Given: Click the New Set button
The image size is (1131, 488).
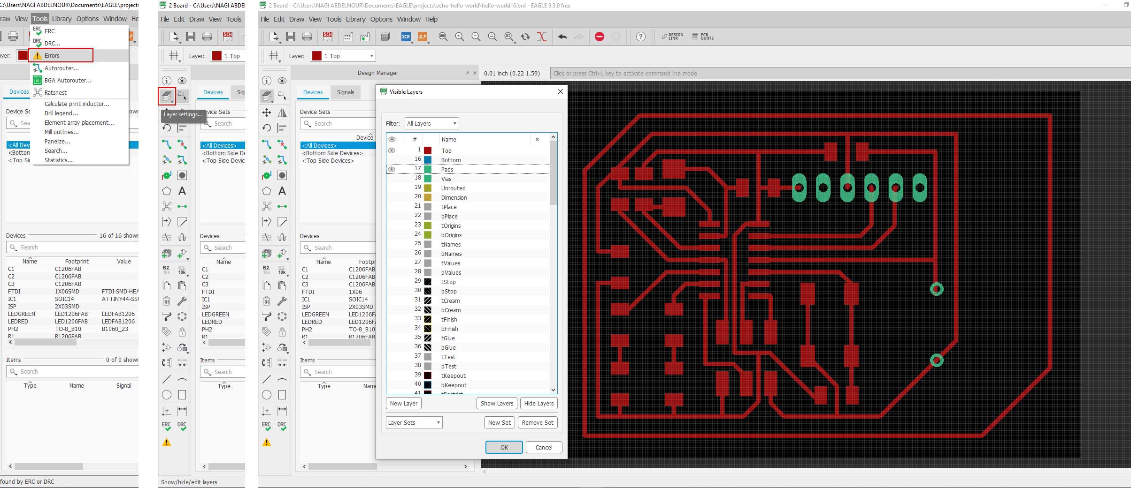Looking at the screenshot, I should (499, 422).
